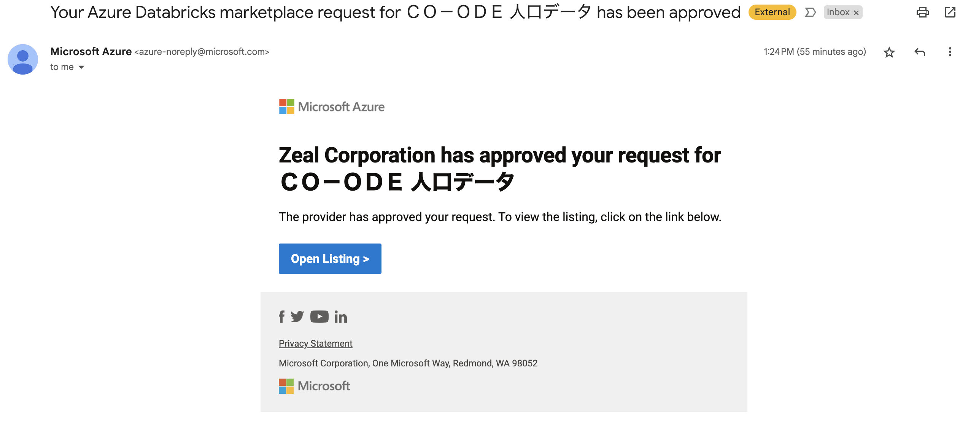The image size is (960, 433).
Task: Click the Microsoft Azure logo
Action: point(331,107)
